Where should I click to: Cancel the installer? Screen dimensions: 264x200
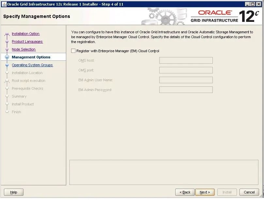click(249, 192)
